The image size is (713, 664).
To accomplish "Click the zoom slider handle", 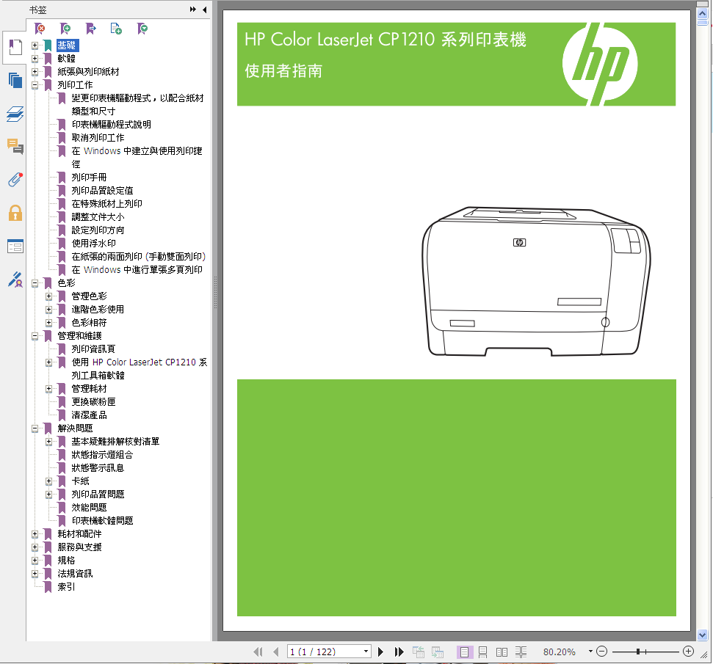I will 638,652.
